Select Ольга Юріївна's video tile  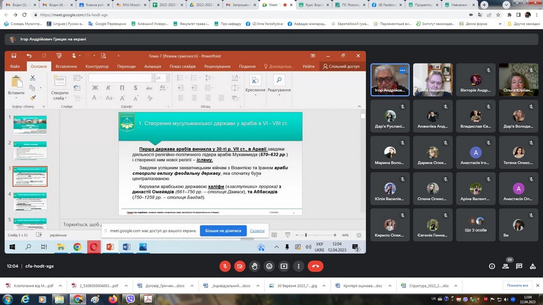[x=518, y=80]
